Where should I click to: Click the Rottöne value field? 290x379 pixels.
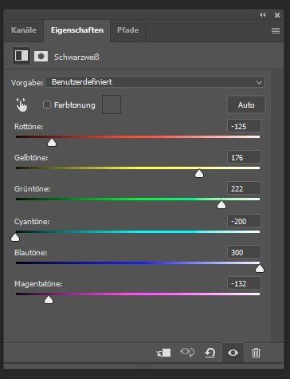coord(244,126)
